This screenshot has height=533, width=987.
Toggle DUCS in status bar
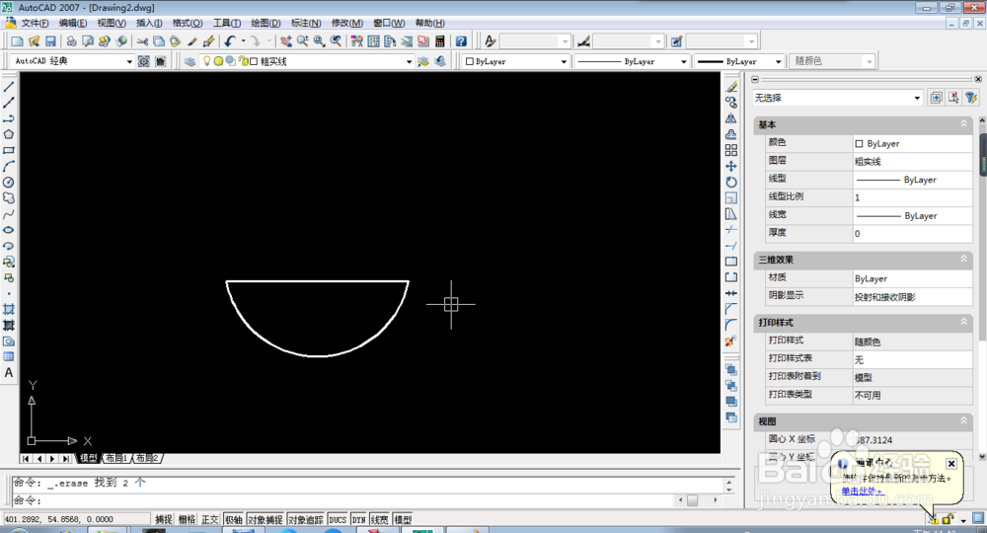[338, 520]
